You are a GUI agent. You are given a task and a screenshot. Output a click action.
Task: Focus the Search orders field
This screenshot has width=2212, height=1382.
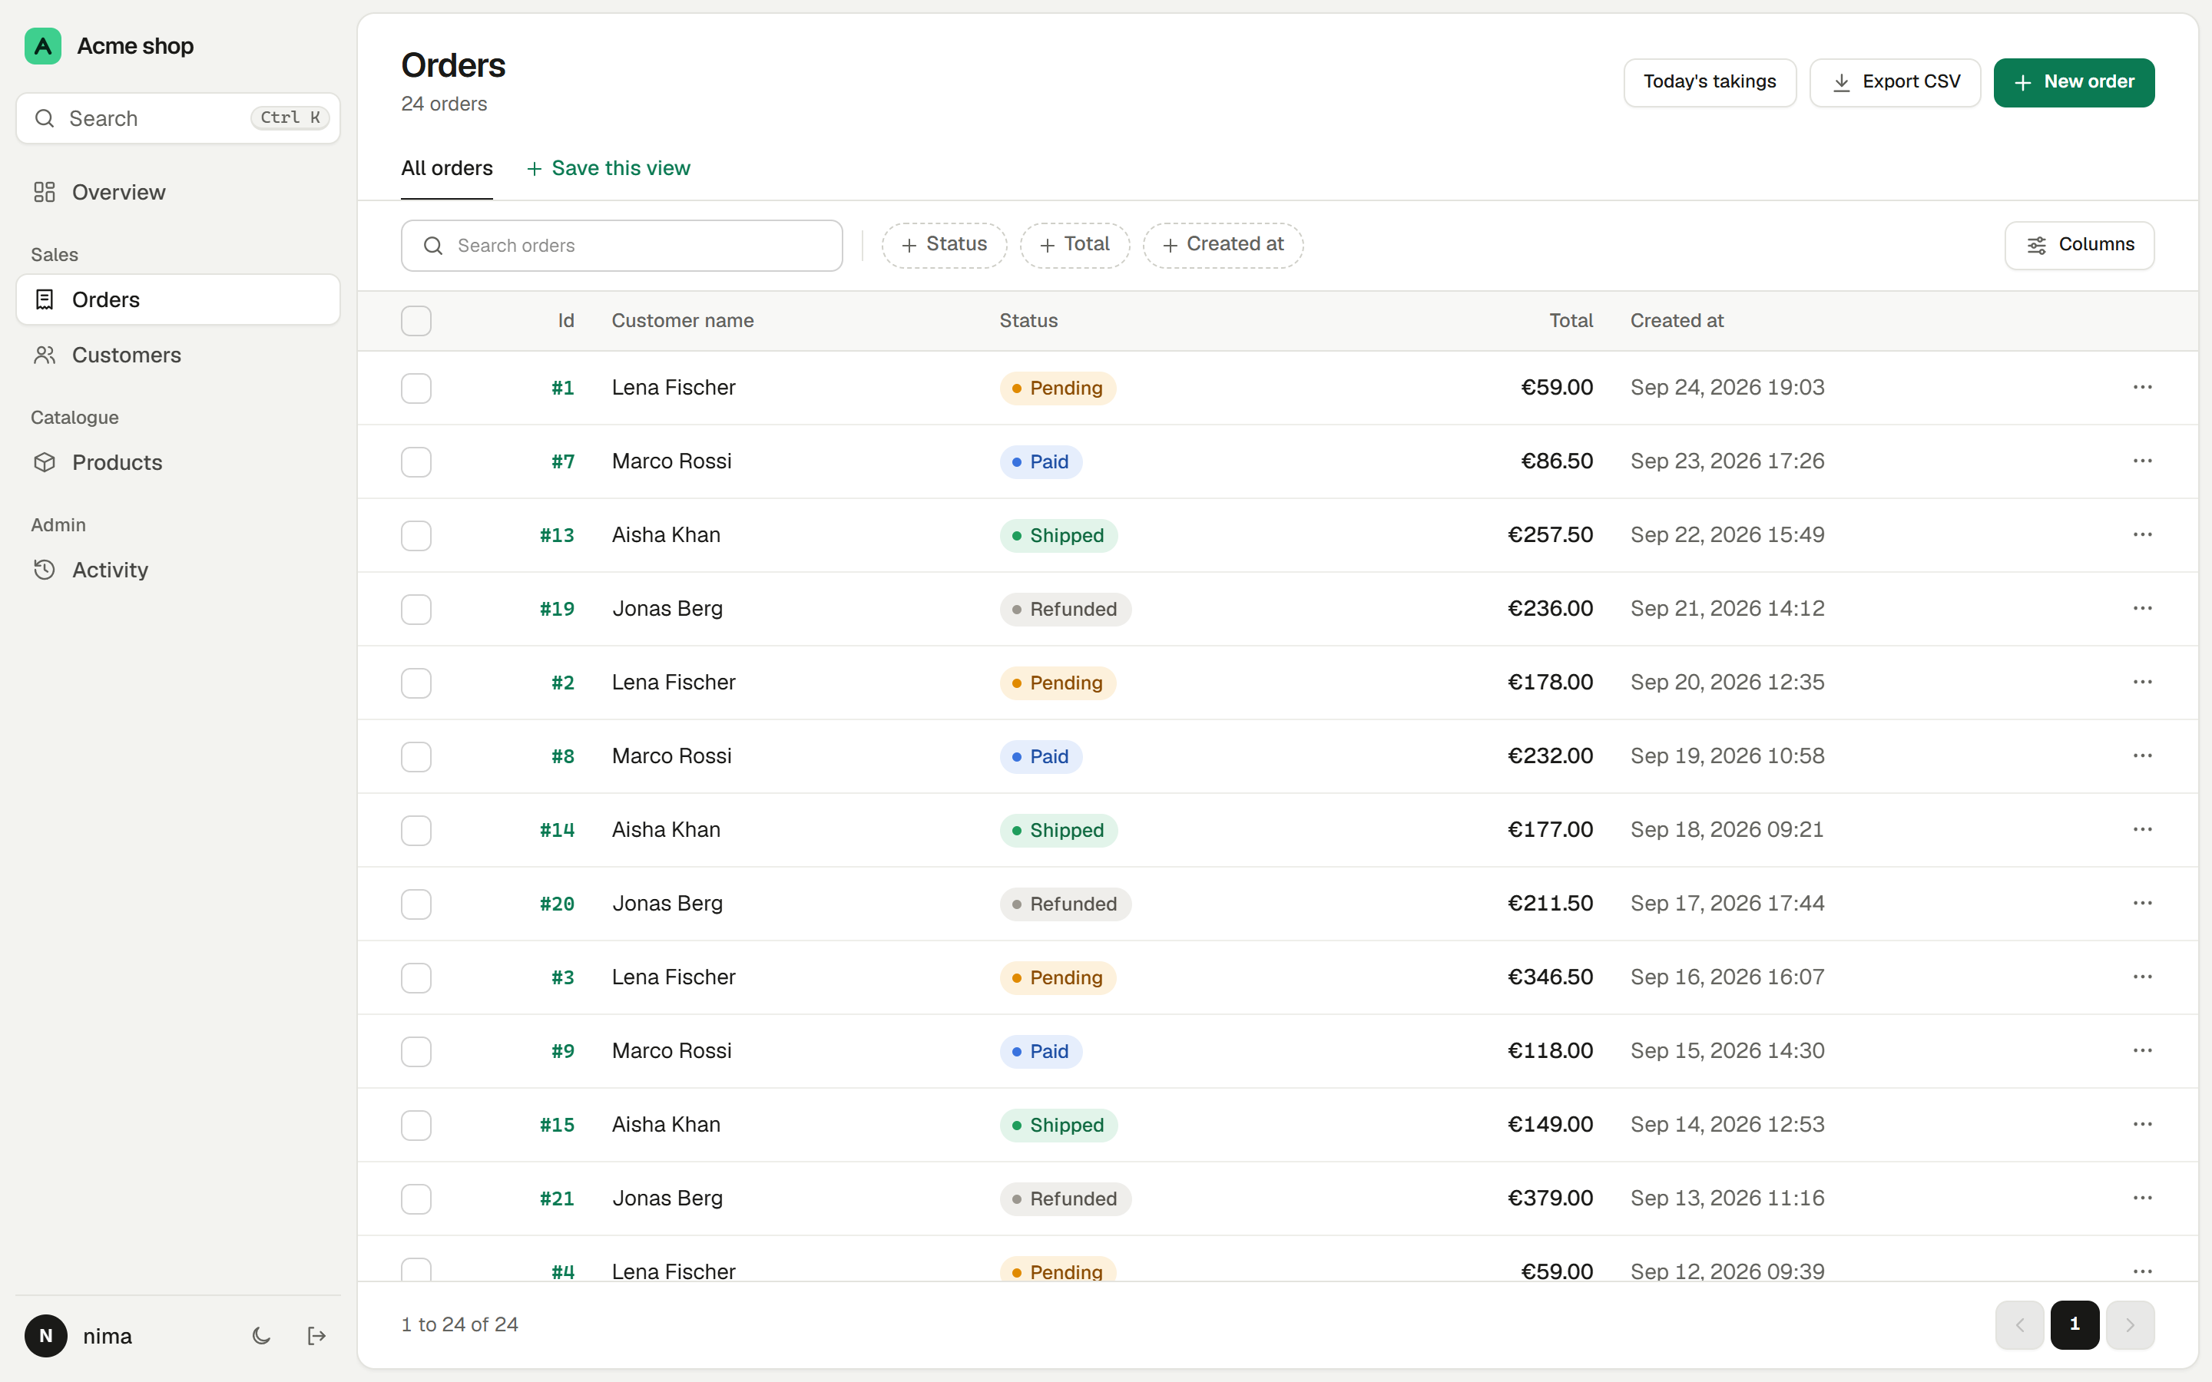tap(621, 245)
